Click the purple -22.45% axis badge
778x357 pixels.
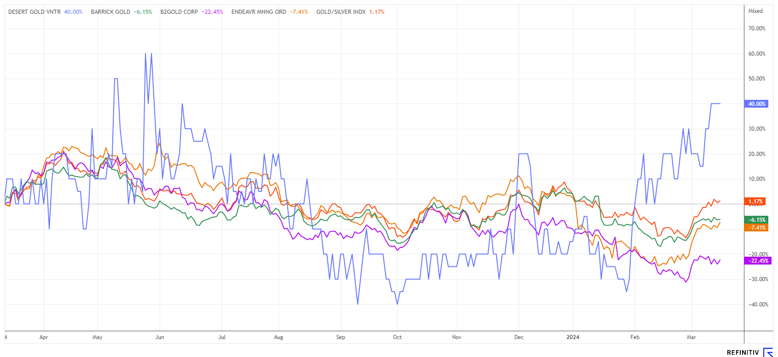756,261
